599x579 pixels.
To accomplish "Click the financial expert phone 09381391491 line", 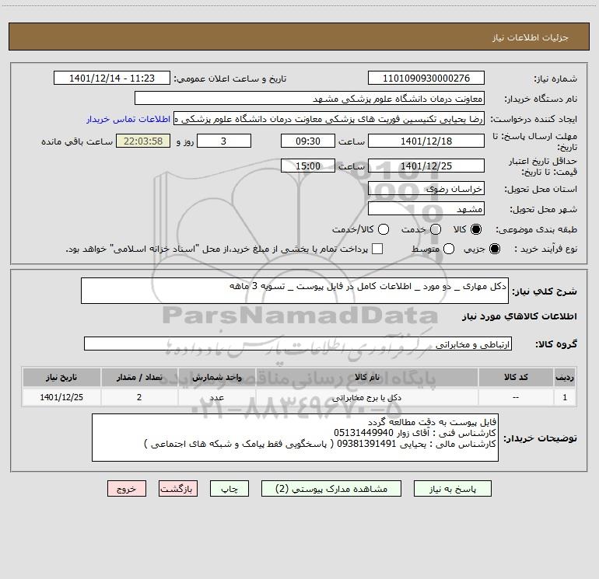I will tap(321, 444).
